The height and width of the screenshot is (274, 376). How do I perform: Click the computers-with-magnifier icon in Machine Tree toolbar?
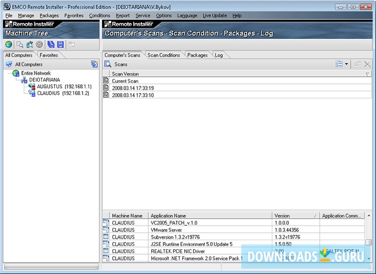30,45
